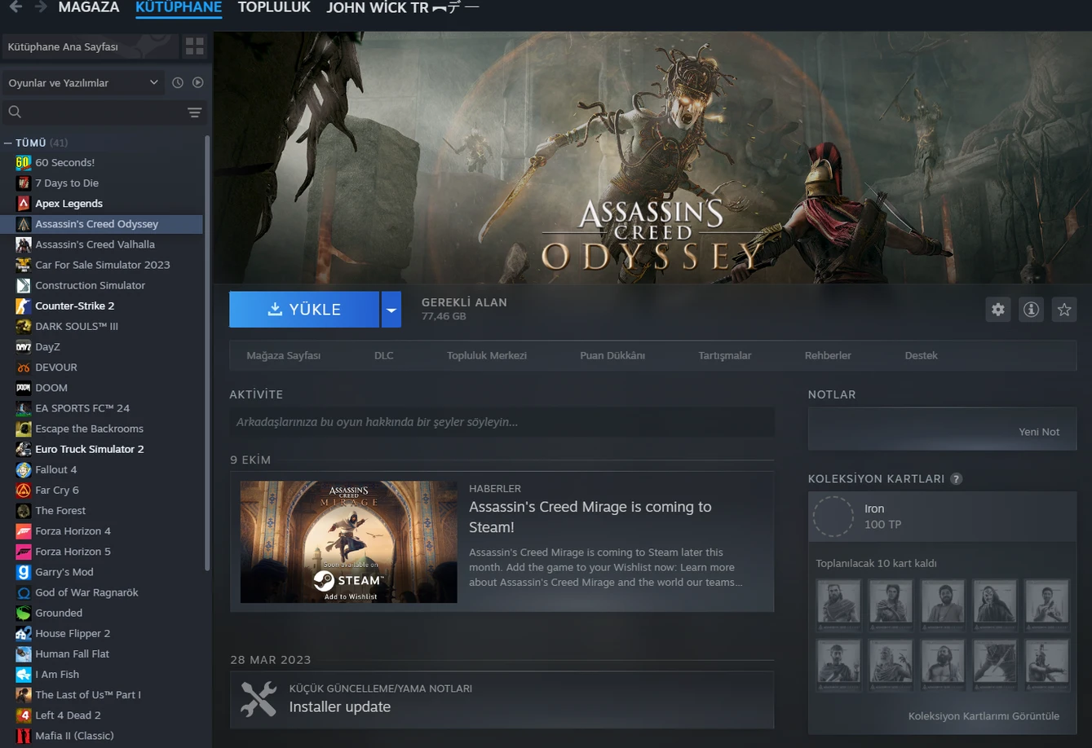Click the recent activity clock icon

pos(178,83)
